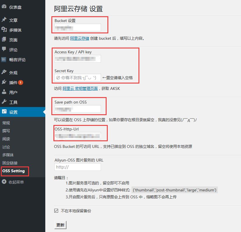Follow the 阿里云存储 link
241x232 pixels.
[80, 38]
